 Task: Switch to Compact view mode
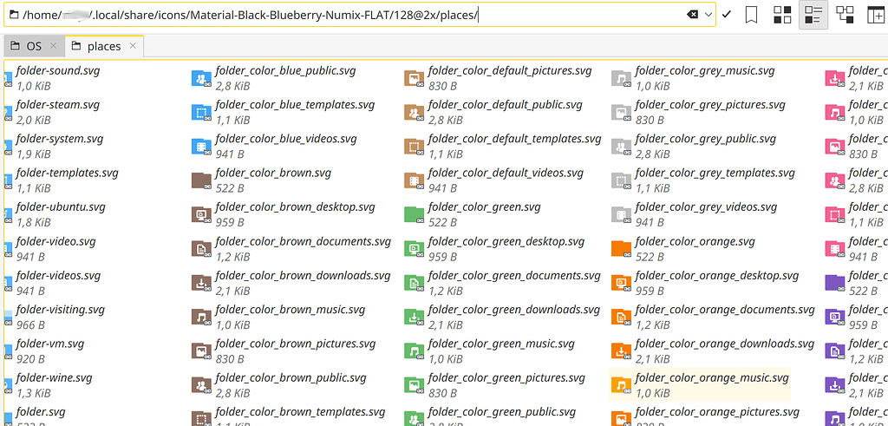pyautogui.click(x=813, y=15)
